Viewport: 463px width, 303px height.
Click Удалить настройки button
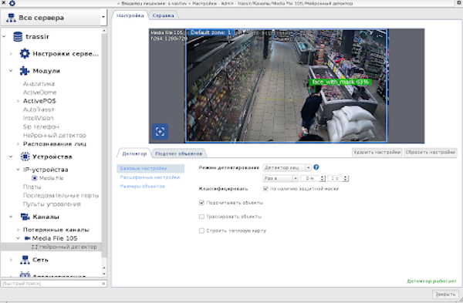(377, 152)
